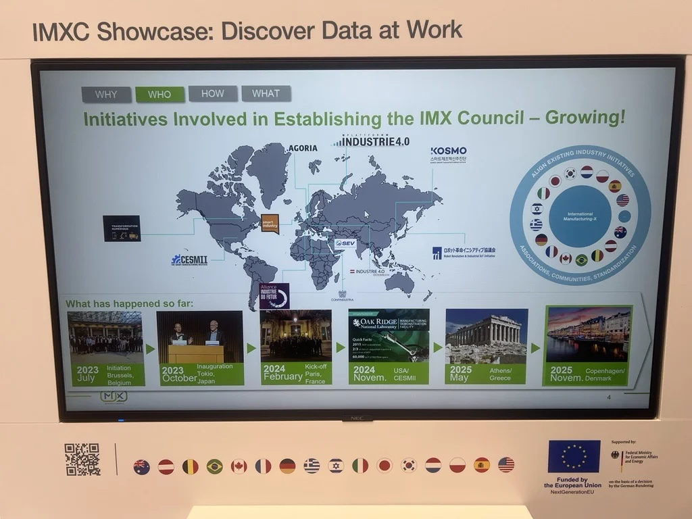This screenshot has width=692, height=519.
Task: Click the NEC logo on monitor bezel
Action: [356, 418]
